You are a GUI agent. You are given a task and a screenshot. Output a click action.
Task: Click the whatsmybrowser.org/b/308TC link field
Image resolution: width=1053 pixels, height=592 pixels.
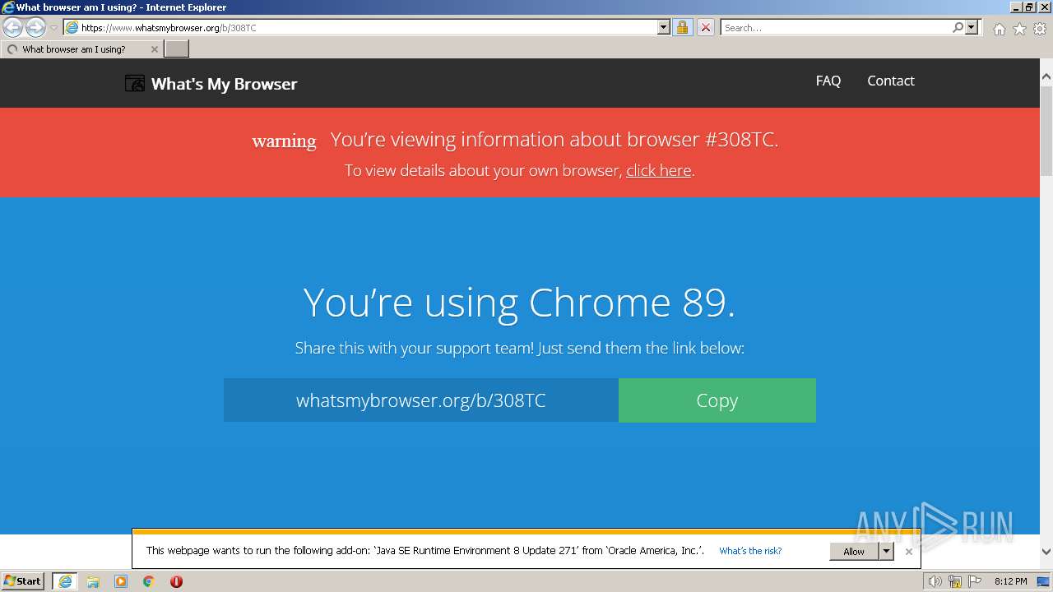pyautogui.click(x=421, y=400)
